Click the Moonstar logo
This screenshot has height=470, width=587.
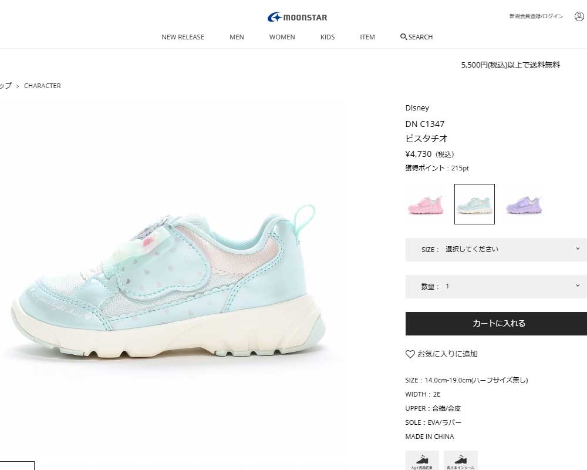coord(297,17)
